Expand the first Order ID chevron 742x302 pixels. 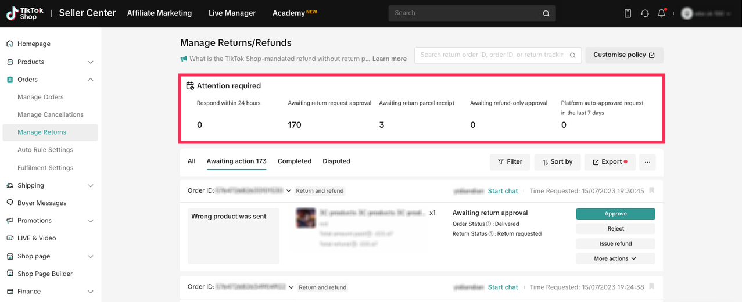point(289,190)
